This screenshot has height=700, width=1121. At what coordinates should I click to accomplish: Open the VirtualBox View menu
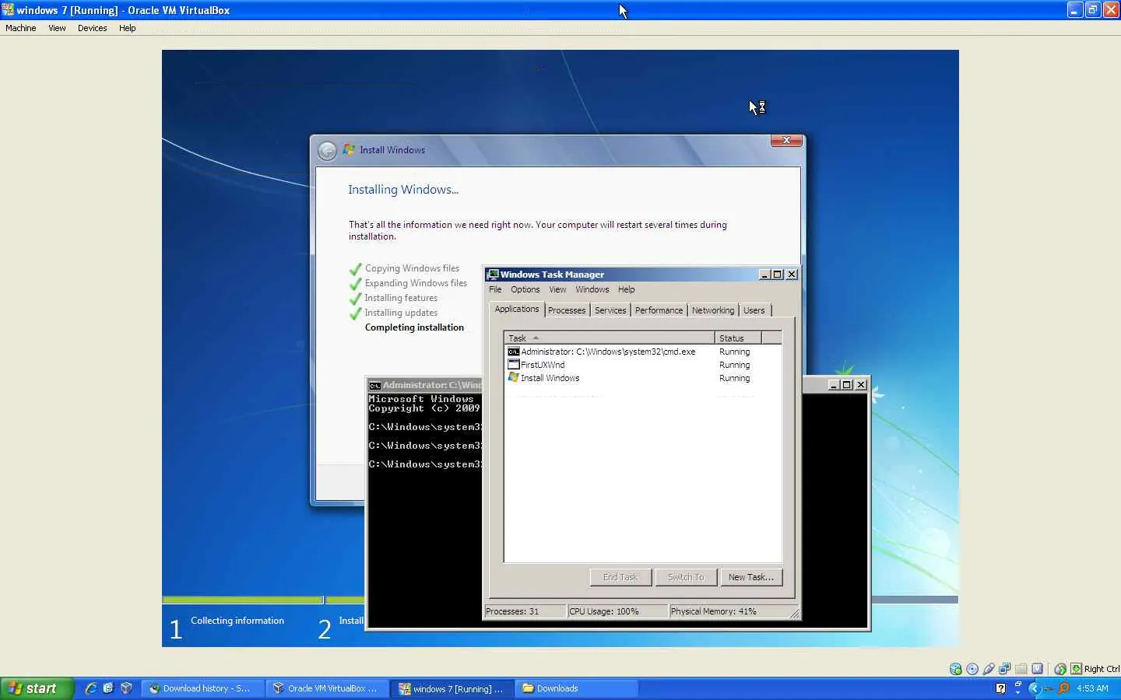click(x=57, y=28)
